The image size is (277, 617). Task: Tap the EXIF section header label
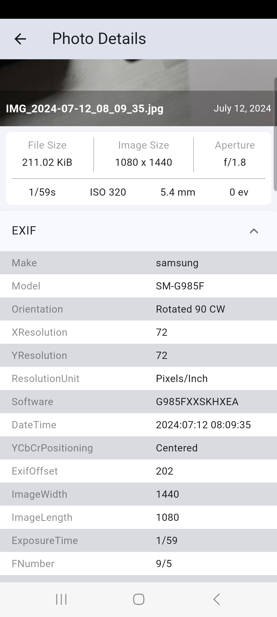pos(24,231)
